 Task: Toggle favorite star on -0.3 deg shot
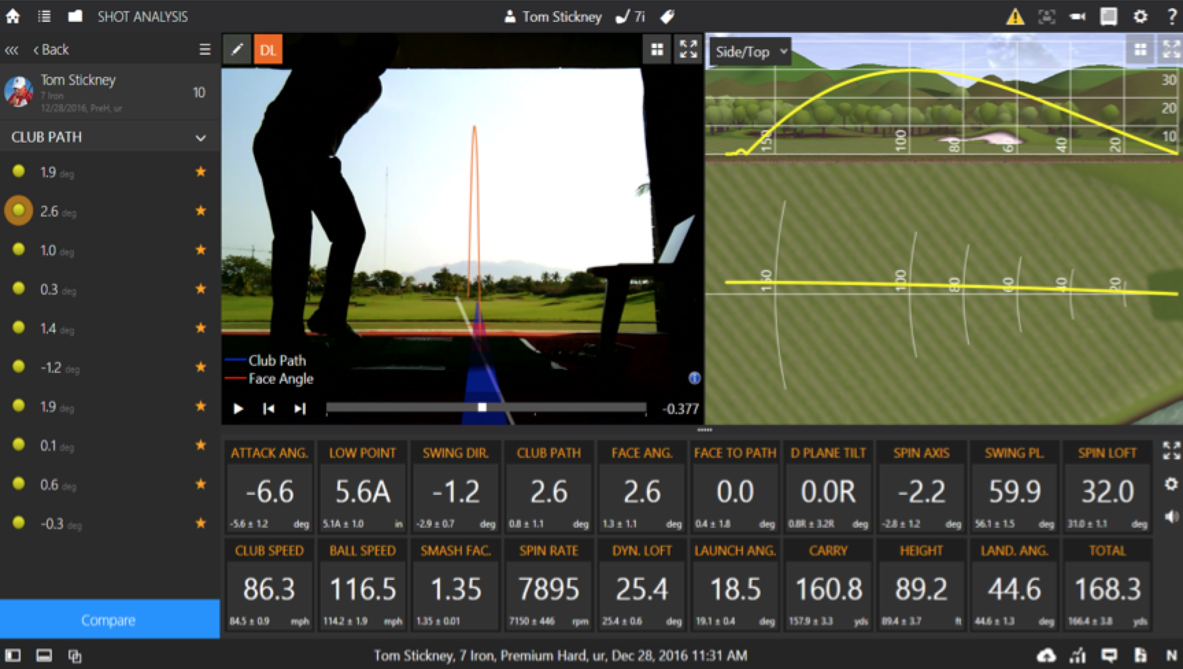[201, 523]
